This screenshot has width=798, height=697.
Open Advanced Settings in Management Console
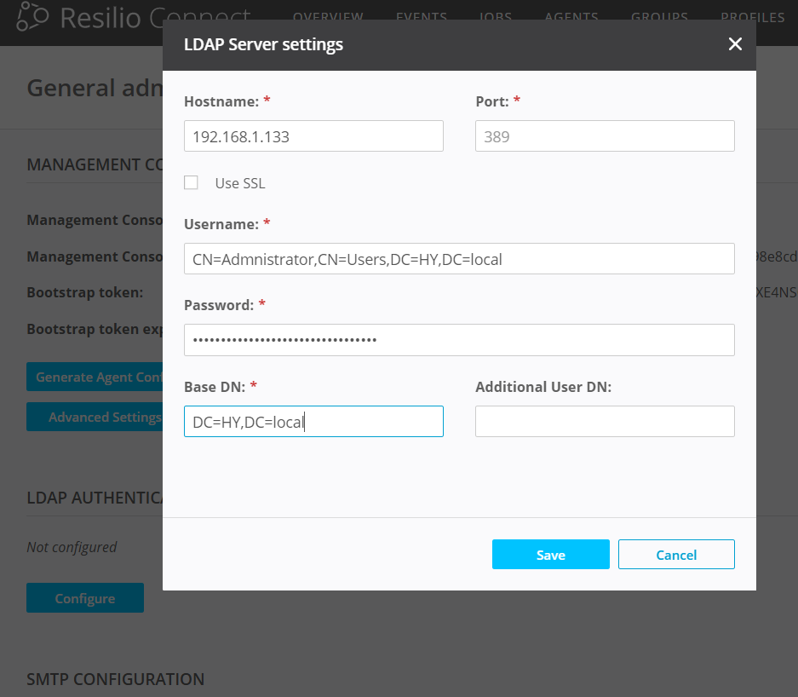click(95, 417)
